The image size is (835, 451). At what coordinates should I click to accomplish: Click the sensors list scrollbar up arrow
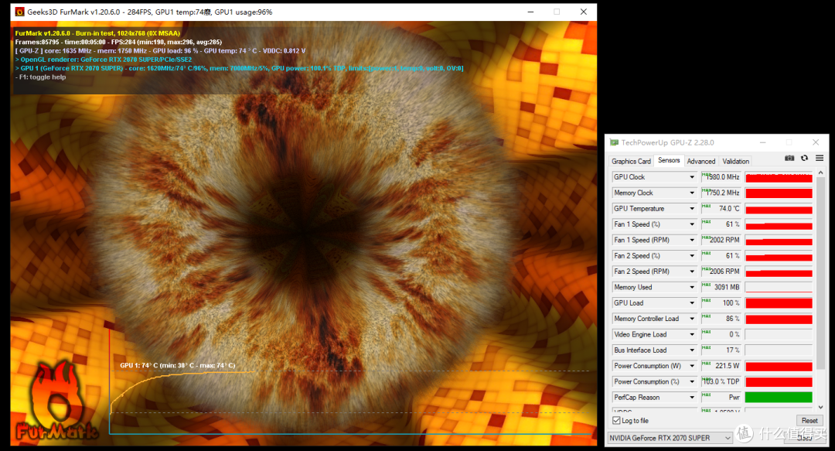pos(820,173)
